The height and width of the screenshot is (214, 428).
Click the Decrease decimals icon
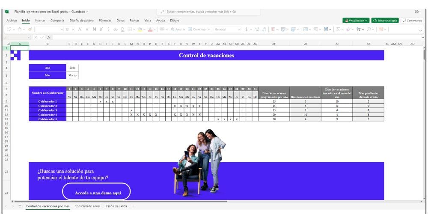coord(264,29)
